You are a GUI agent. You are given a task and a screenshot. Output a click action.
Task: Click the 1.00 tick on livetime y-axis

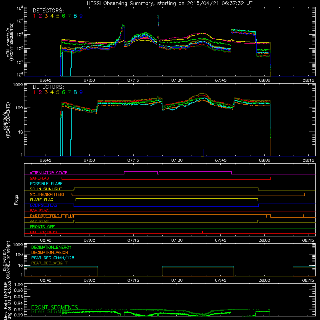18,284
